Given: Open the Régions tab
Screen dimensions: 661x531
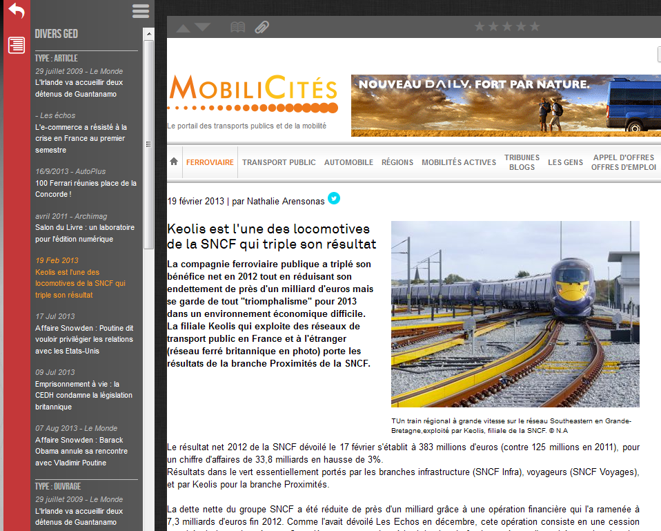Looking at the screenshot, I should [397, 162].
